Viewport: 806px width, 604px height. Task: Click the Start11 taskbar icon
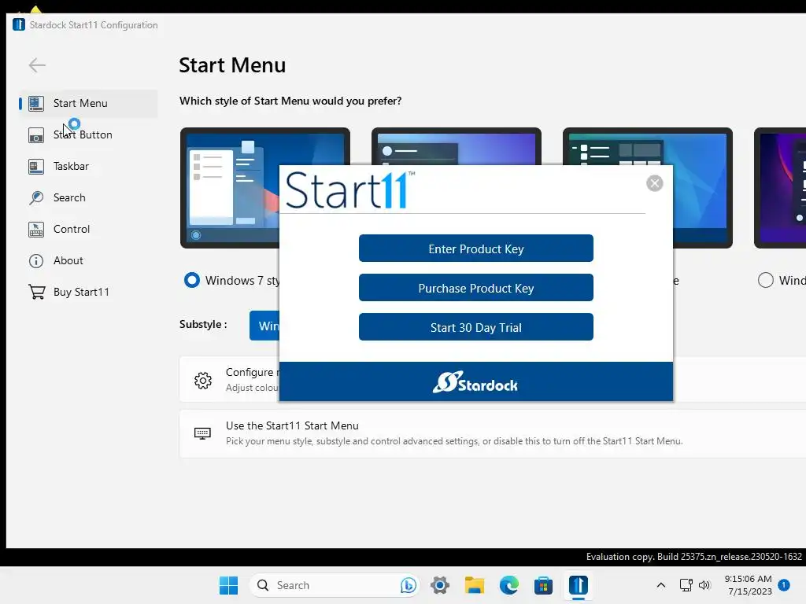click(x=579, y=585)
